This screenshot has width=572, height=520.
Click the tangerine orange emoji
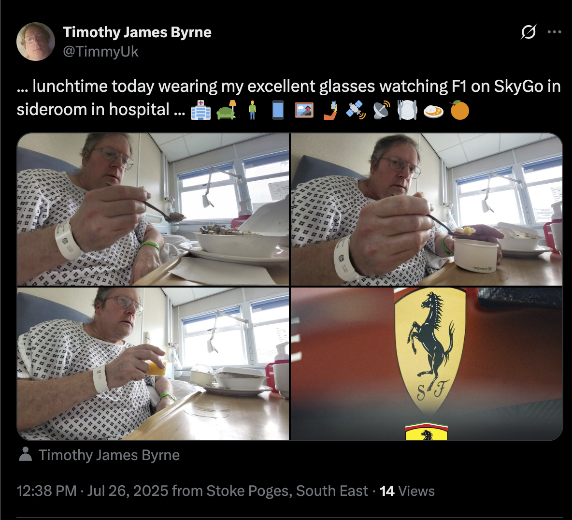[459, 110]
